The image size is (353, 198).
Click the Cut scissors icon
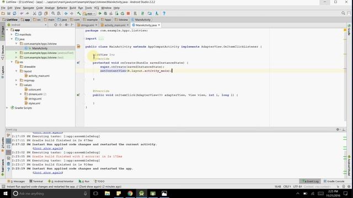click(34, 13)
